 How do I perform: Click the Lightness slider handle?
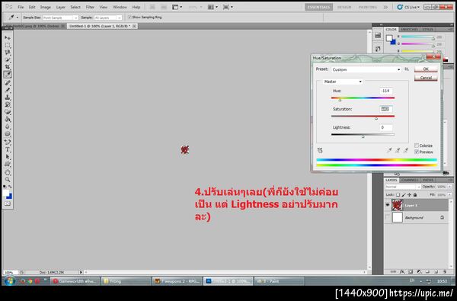[x=363, y=136]
